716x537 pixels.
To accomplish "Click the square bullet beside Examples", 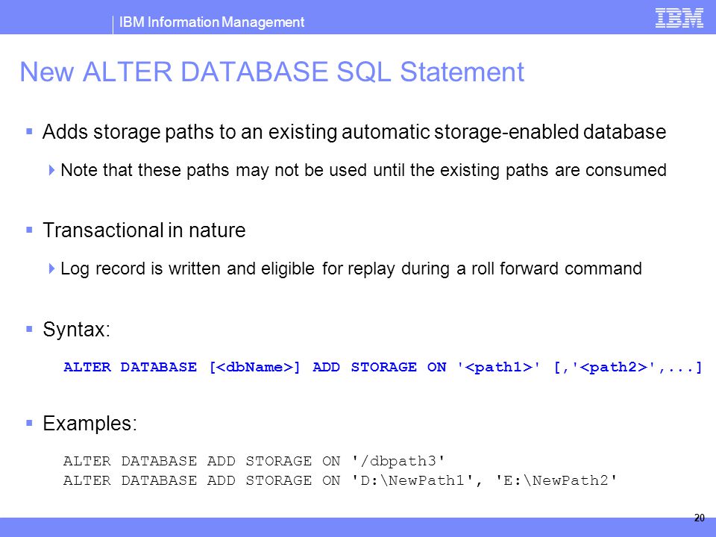I will [30, 424].
